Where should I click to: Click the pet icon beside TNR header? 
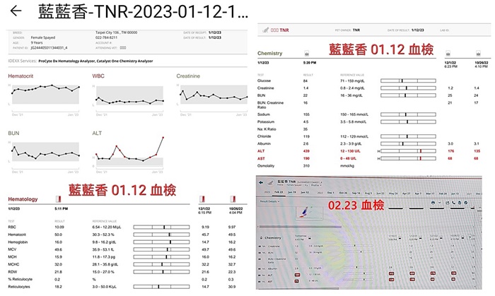266,30
